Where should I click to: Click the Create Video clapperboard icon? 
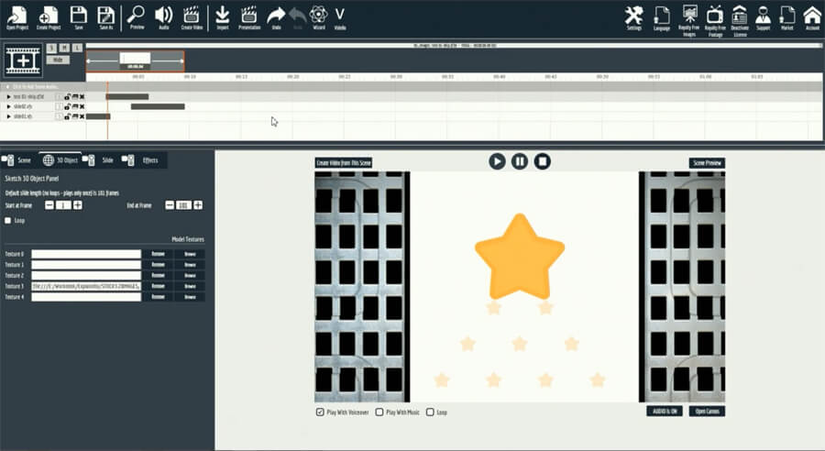coord(192,18)
